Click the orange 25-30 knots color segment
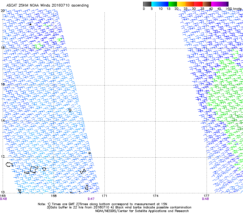Screen dimensions: 243x213 tap(190, 4)
